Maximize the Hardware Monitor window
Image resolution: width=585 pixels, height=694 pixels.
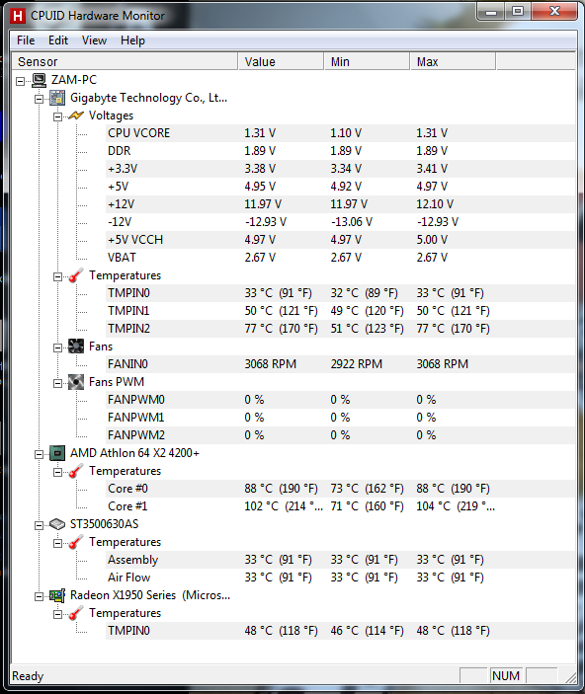tap(518, 12)
